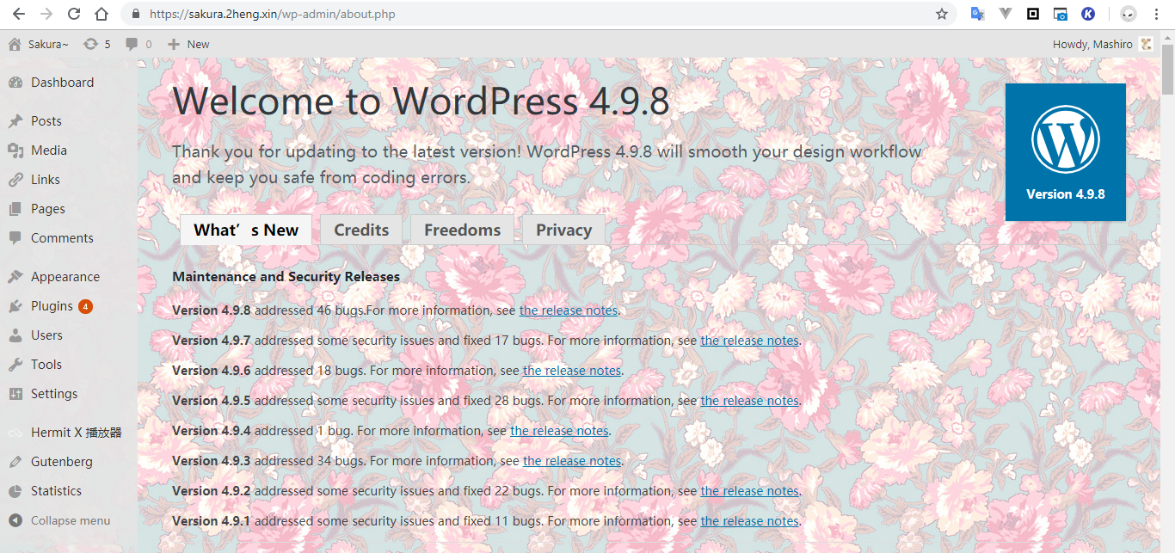Viewport: 1175px width, 553px height.
Task: Open the Chrome three-dot menu
Action: [x=1157, y=14]
